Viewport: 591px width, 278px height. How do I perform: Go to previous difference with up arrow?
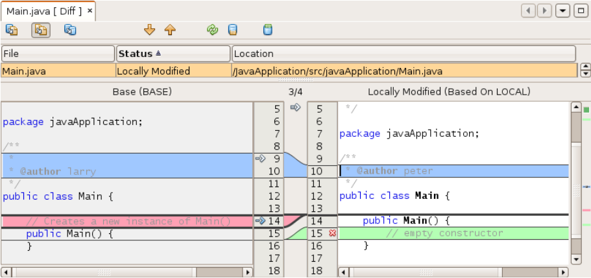coord(170,30)
